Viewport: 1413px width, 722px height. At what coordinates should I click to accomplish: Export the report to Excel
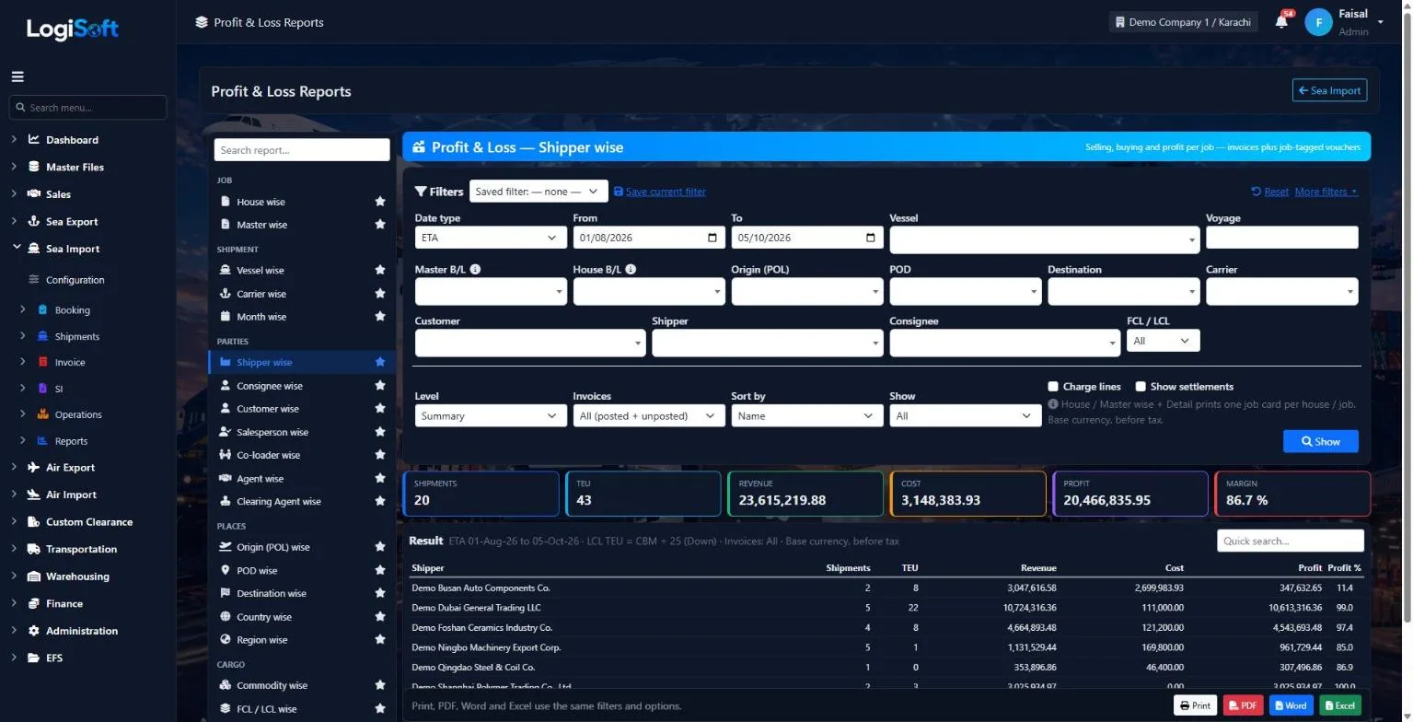1339,705
